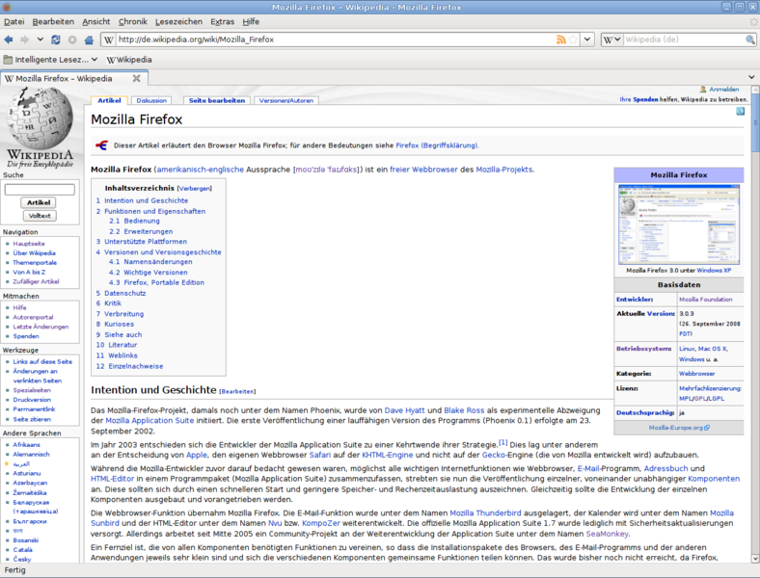This screenshot has height=578, width=760.
Task: Collapse table of contents via Verbergen
Action: coord(194,189)
